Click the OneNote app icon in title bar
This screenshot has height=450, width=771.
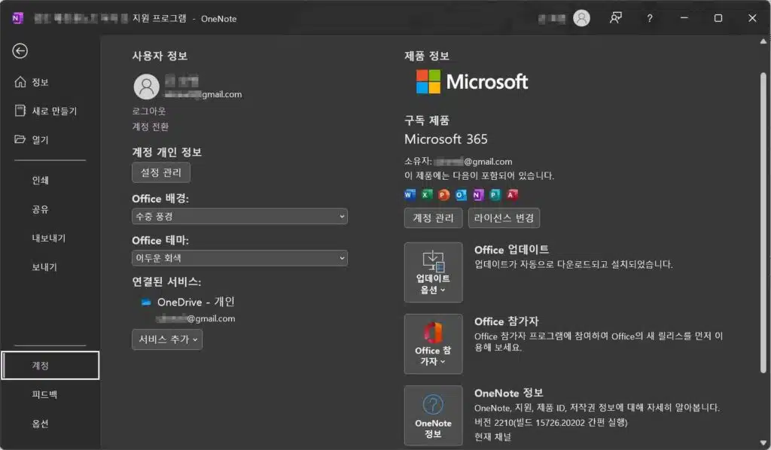18,18
